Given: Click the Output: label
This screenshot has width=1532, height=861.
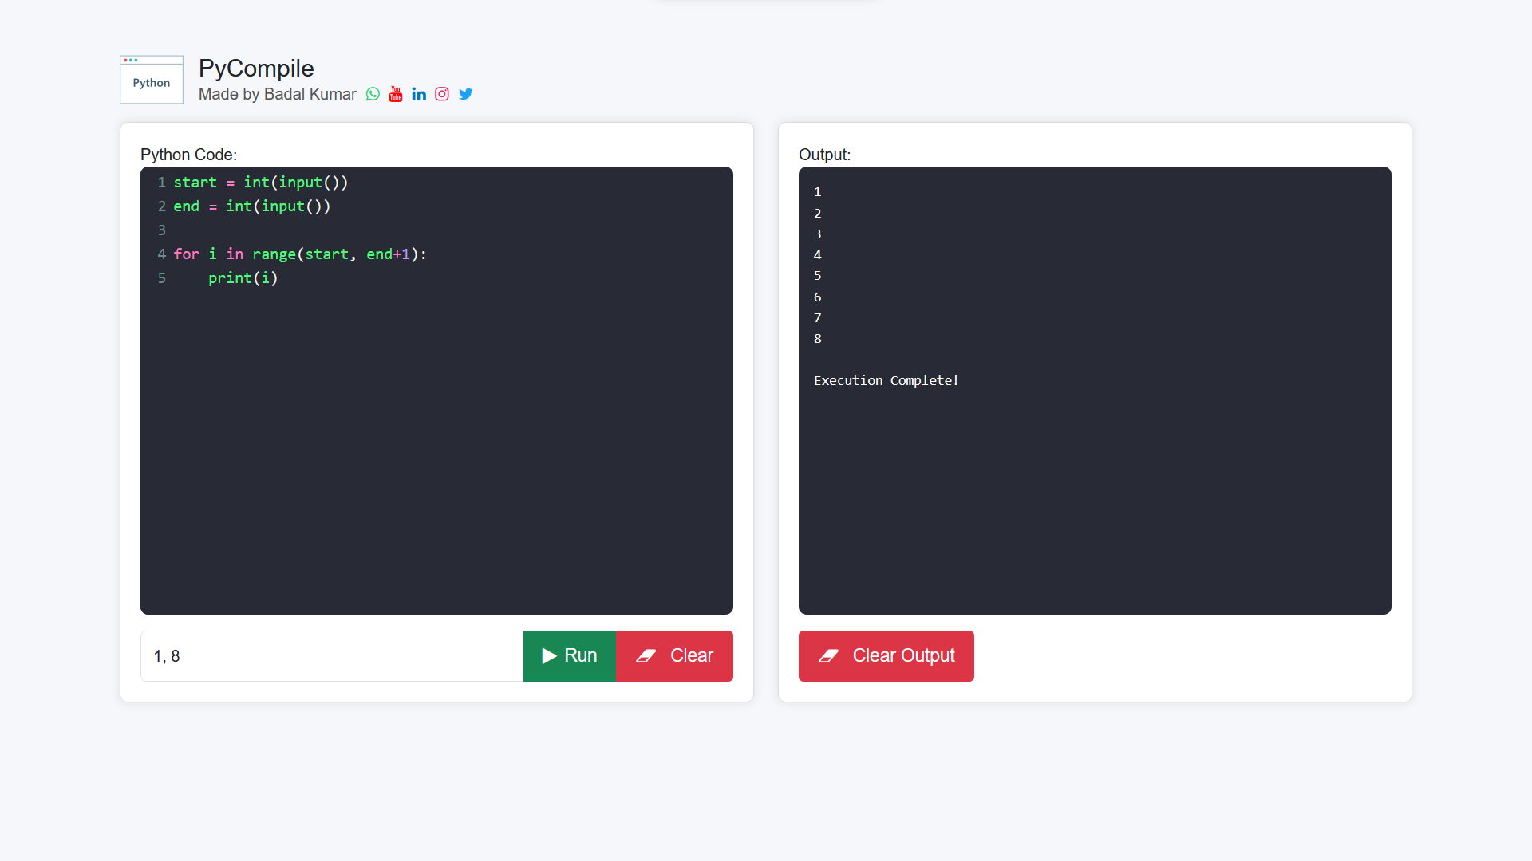Looking at the screenshot, I should pos(824,155).
